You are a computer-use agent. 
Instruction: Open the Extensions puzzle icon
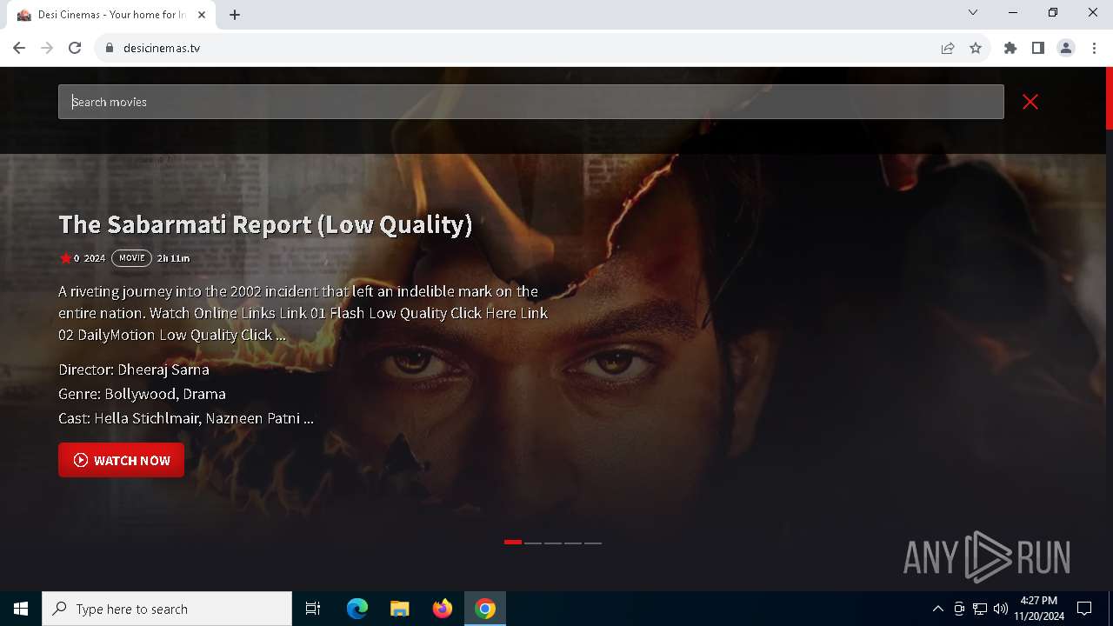pyautogui.click(x=1010, y=48)
